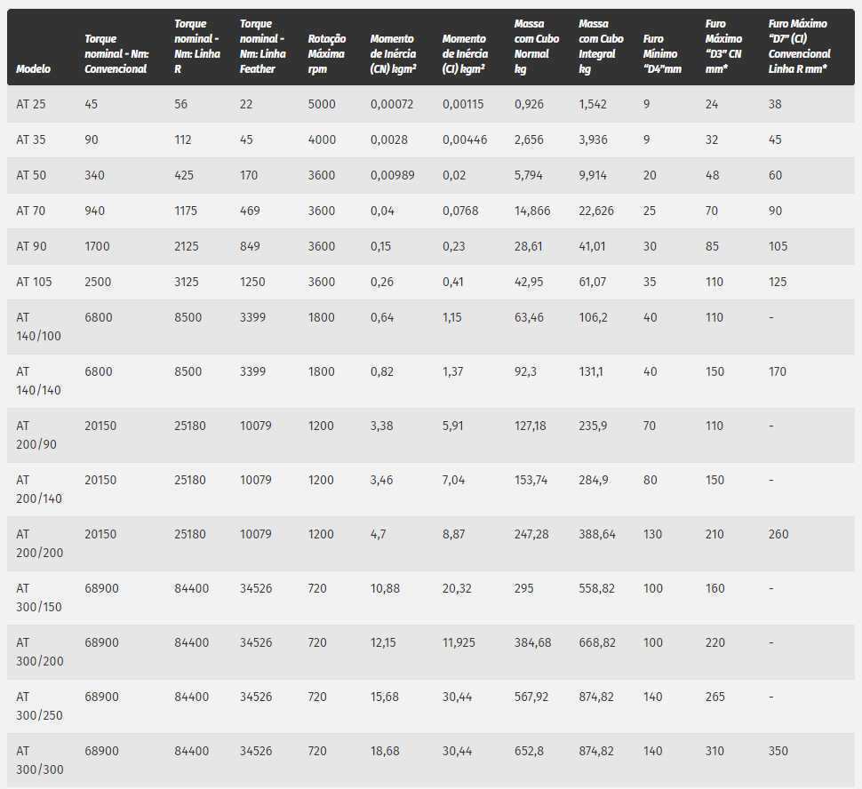Screen dimensions: 862x789
Task: Select the 11,925 inertia value cell
Action: [x=459, y=642]
